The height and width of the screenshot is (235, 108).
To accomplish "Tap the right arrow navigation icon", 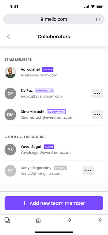I will click(x=69, y=220).
